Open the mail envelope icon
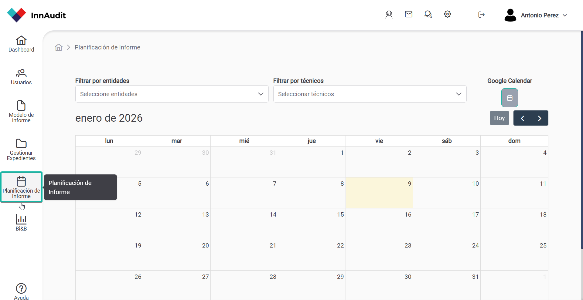583x300 pixels. (408, 14)
